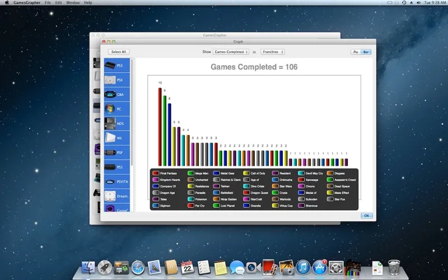Select the PC platform with Windows logo
The width and height of the screenshot is (448, 280).
pyautogui.click(x=117, y=109)
